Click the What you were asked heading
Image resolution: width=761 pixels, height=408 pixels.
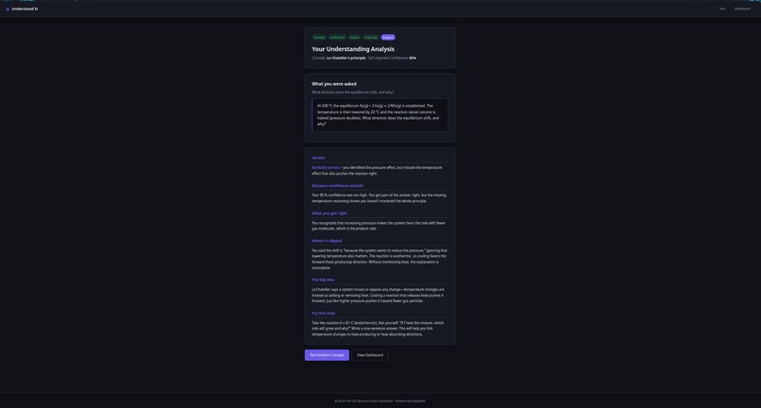[x=334, y=84]
